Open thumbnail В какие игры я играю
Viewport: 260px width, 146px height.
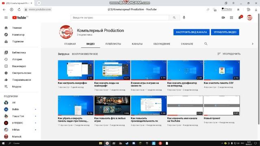click(149, 70)
